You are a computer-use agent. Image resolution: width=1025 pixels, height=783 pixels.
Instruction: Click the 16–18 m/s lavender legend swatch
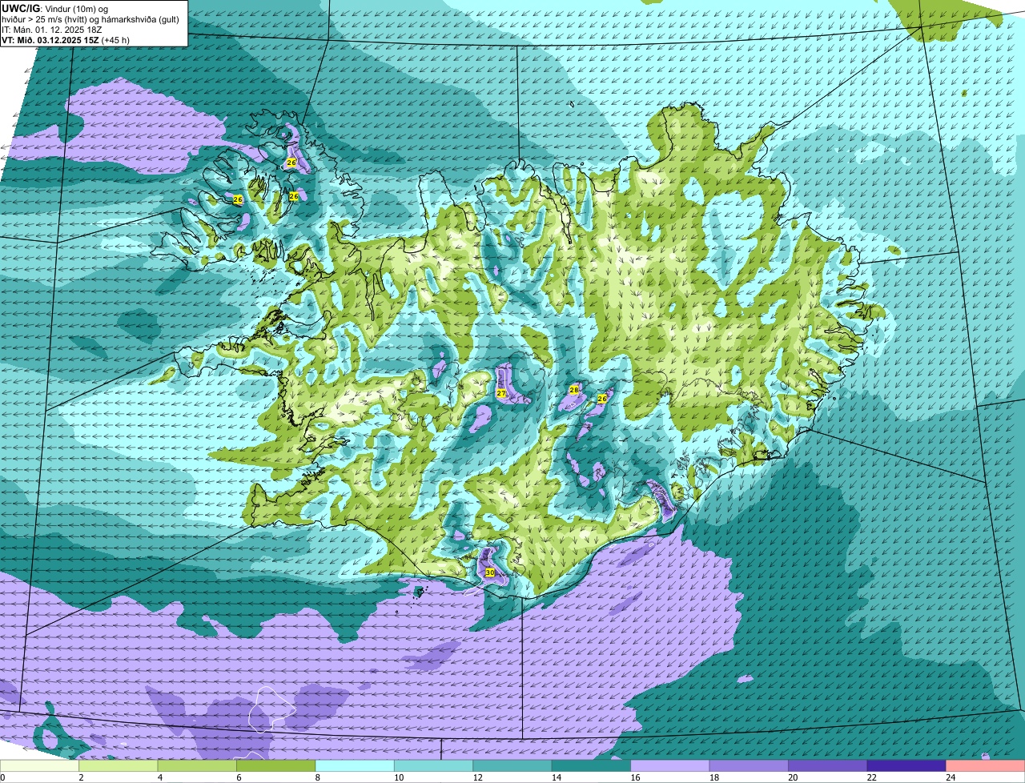670,765
